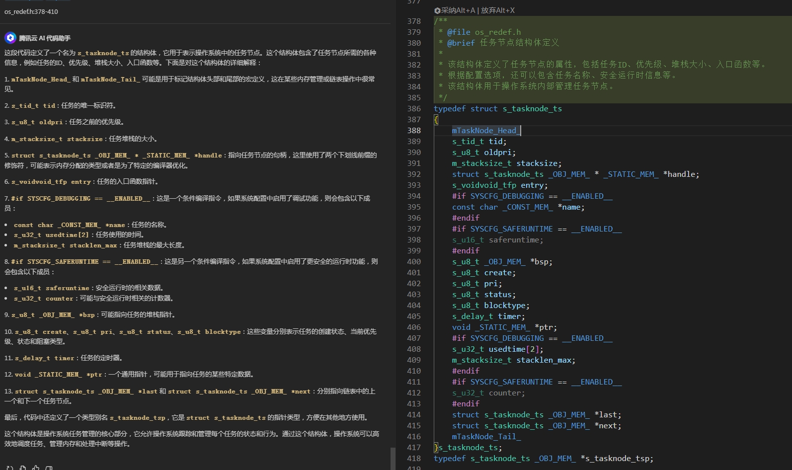Click chat item 3 's_u8_t oldpri' explanation
The image size is (792, 470).
(x=65, y=122)
